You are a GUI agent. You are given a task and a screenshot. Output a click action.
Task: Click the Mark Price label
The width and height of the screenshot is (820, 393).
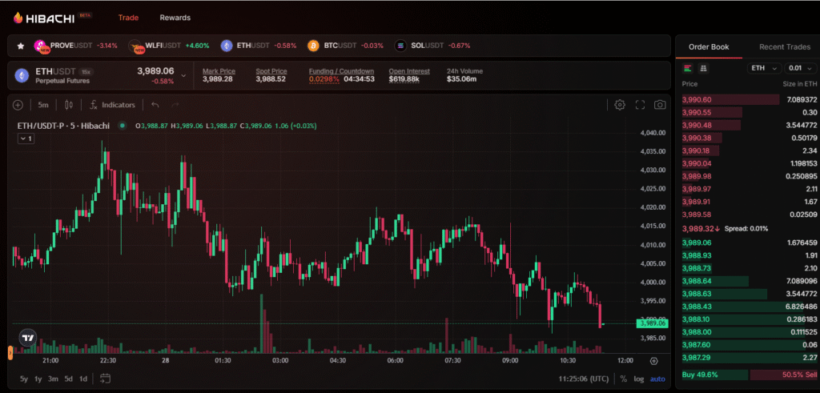[219, 71]
